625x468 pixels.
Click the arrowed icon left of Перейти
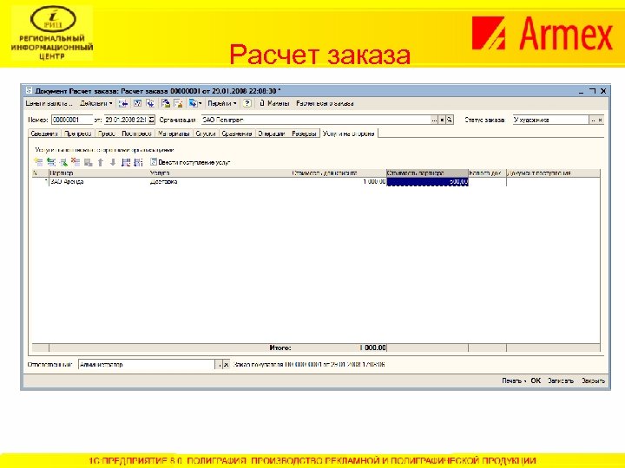[194, 103]
